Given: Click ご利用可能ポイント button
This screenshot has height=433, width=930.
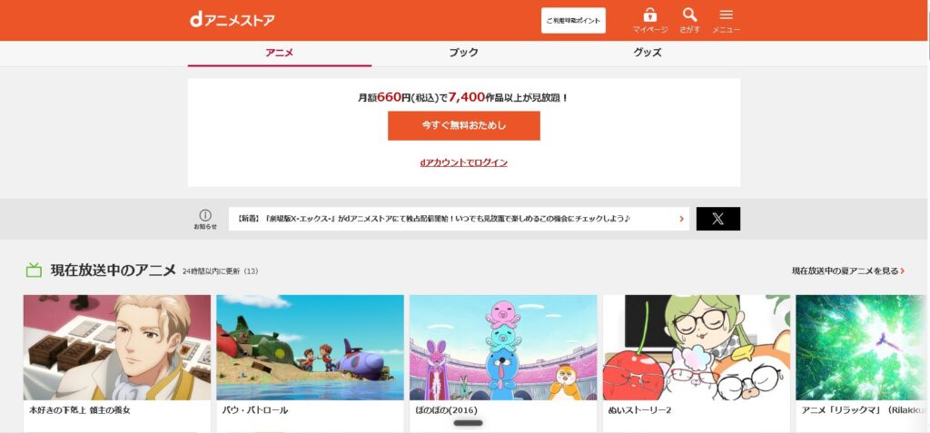Looking at the screenshot, I should [x=573, y=20].
